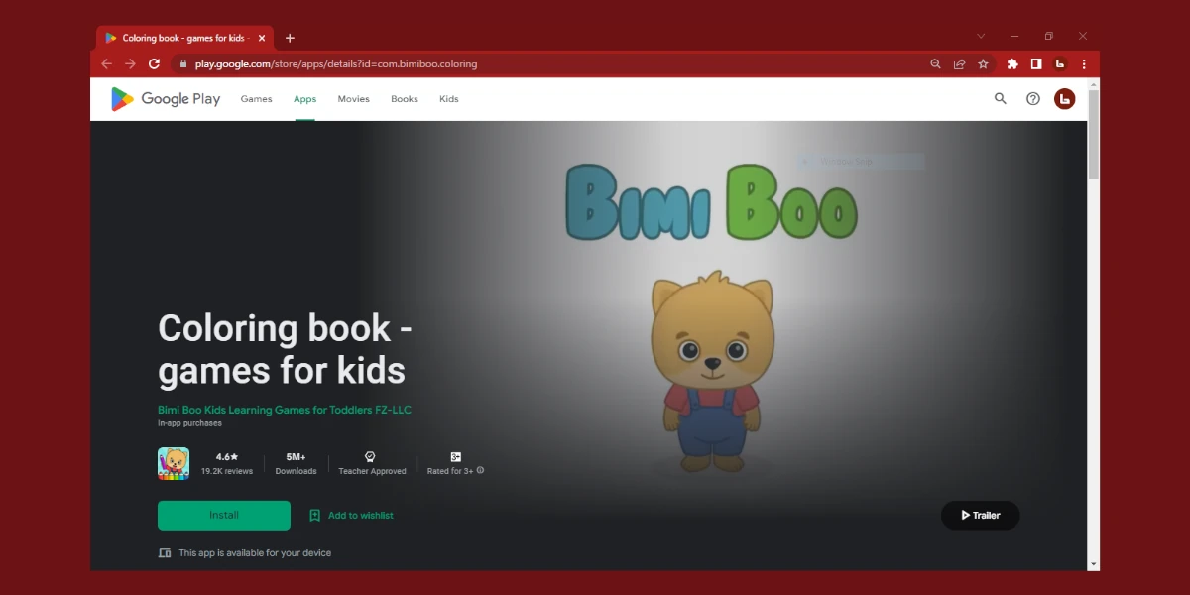Play the Trailer video
1190x595 pixels.
pyautogui.click(x=981, y=516)
